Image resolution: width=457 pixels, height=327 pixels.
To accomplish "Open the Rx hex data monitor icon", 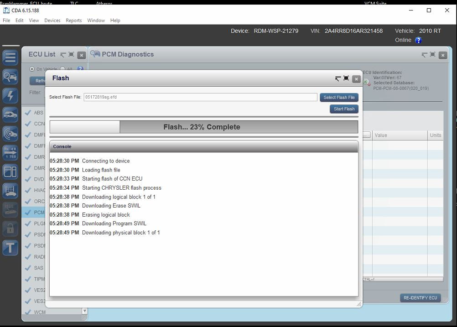I will coord(10,152).
